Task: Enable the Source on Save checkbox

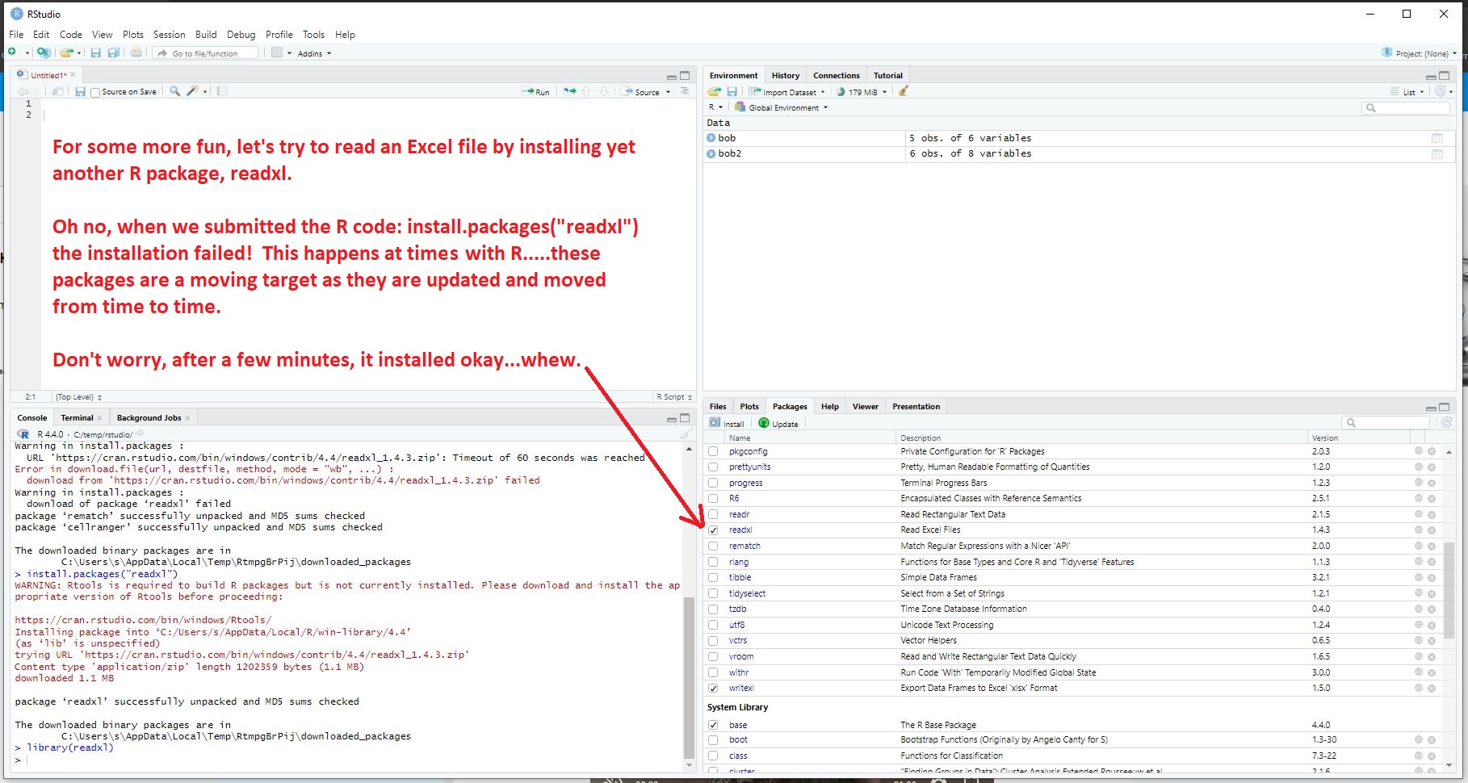Action: [x=96, y=92]
